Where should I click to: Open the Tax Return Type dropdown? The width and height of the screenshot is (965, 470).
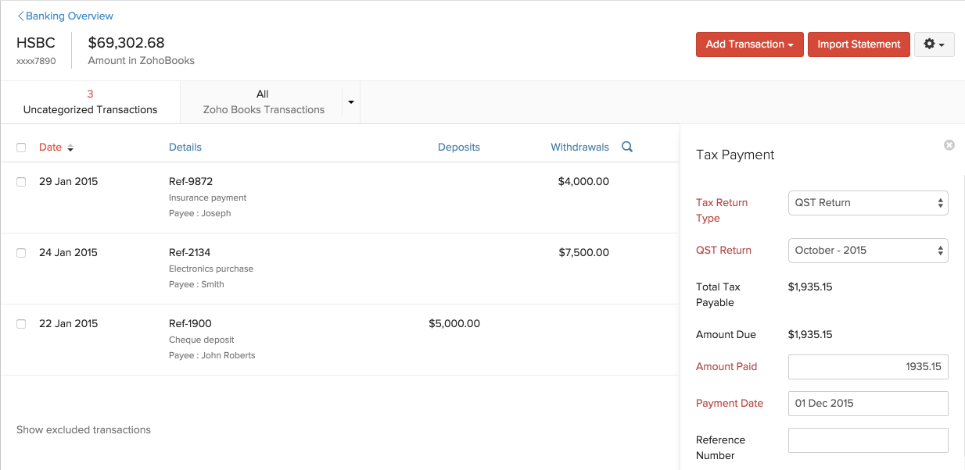coord(867,203)
